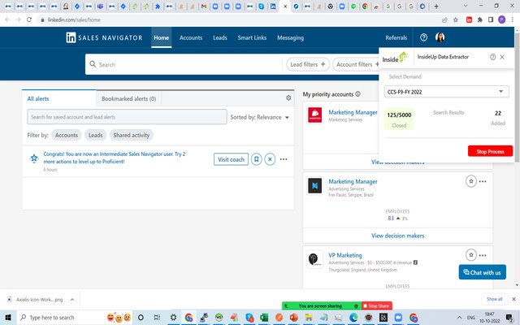The height and width of the screenshot is (325, 520).
Task: Switch to the All alerts tab
Action: pyautogui.click(x=59, y=98)
